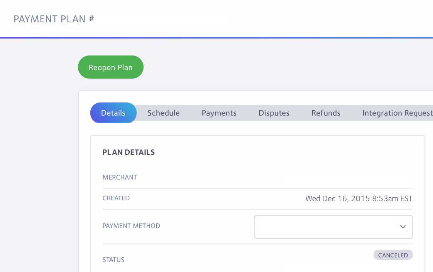Click the PLAN DETAILS heading
The height and width of the screenshot is (272, 433).
(x=129, y=153)
